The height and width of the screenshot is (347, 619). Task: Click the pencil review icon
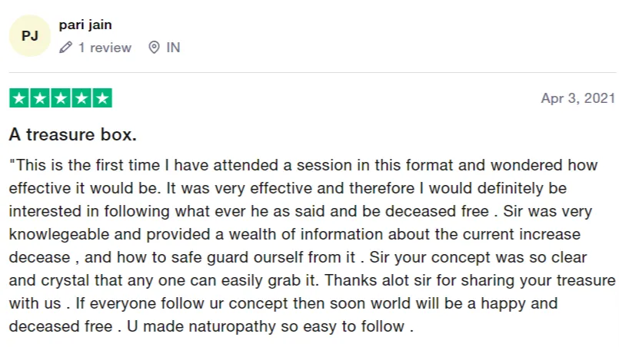pos(65,48)
